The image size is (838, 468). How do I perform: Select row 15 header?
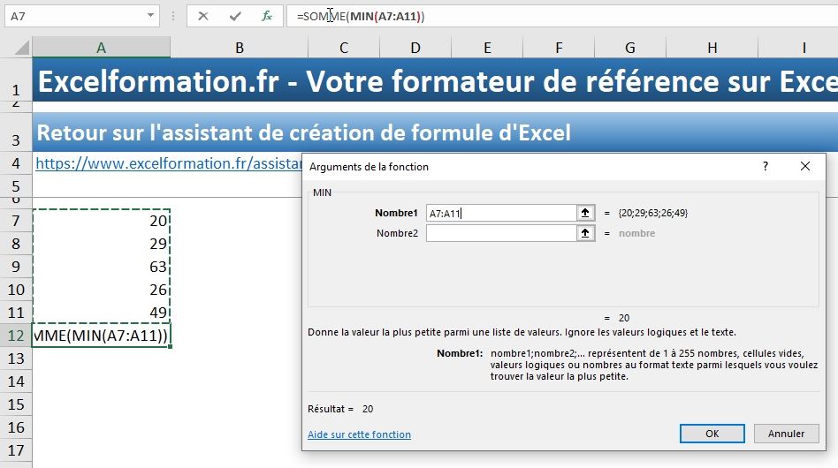click(x=16, y=404)
